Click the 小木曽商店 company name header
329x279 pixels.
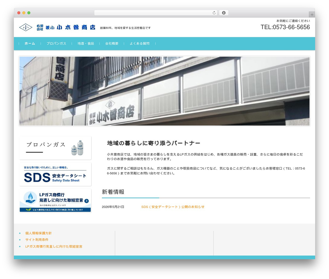66,27
